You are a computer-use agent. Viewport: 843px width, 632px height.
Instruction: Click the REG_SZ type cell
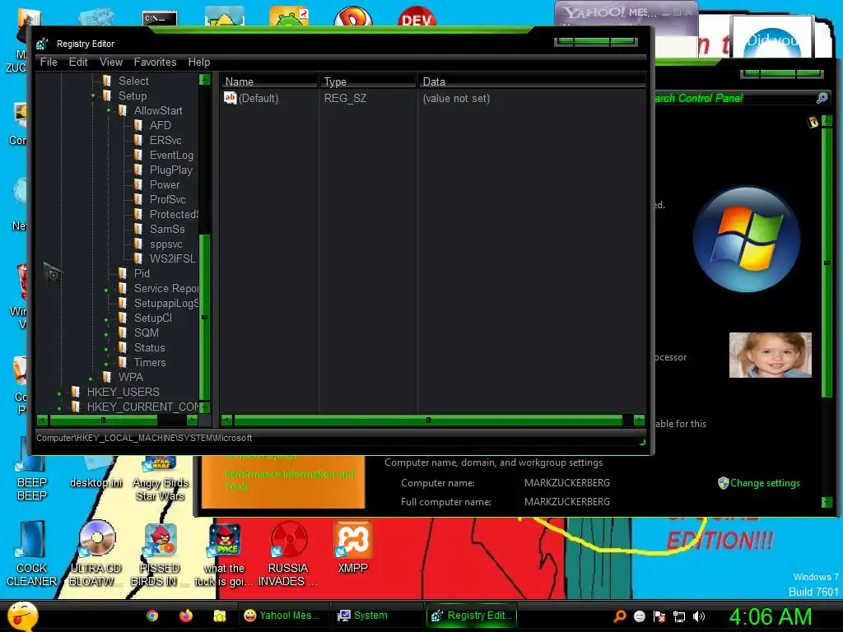coord(345,99)
